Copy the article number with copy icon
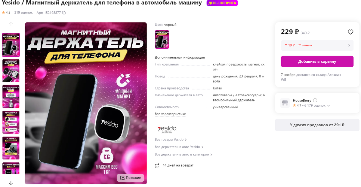Screen dimensions: 361x187 pos(64,13)
